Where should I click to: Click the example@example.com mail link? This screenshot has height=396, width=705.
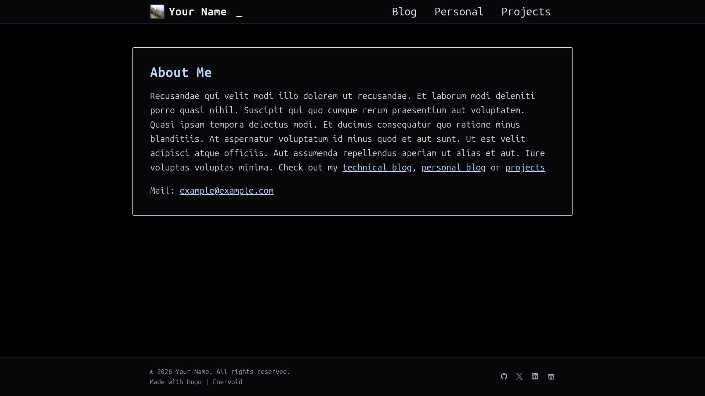coord(227,190)
